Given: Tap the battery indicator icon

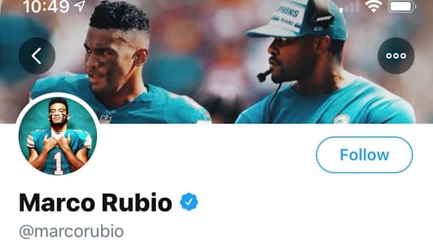Looking at the screenshot, I should [x=402, y=7].
